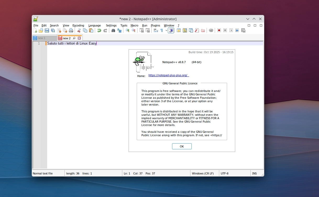Use the Find toolbar icon to search
This screenshot has height=197, width=319.
[113, 30]
